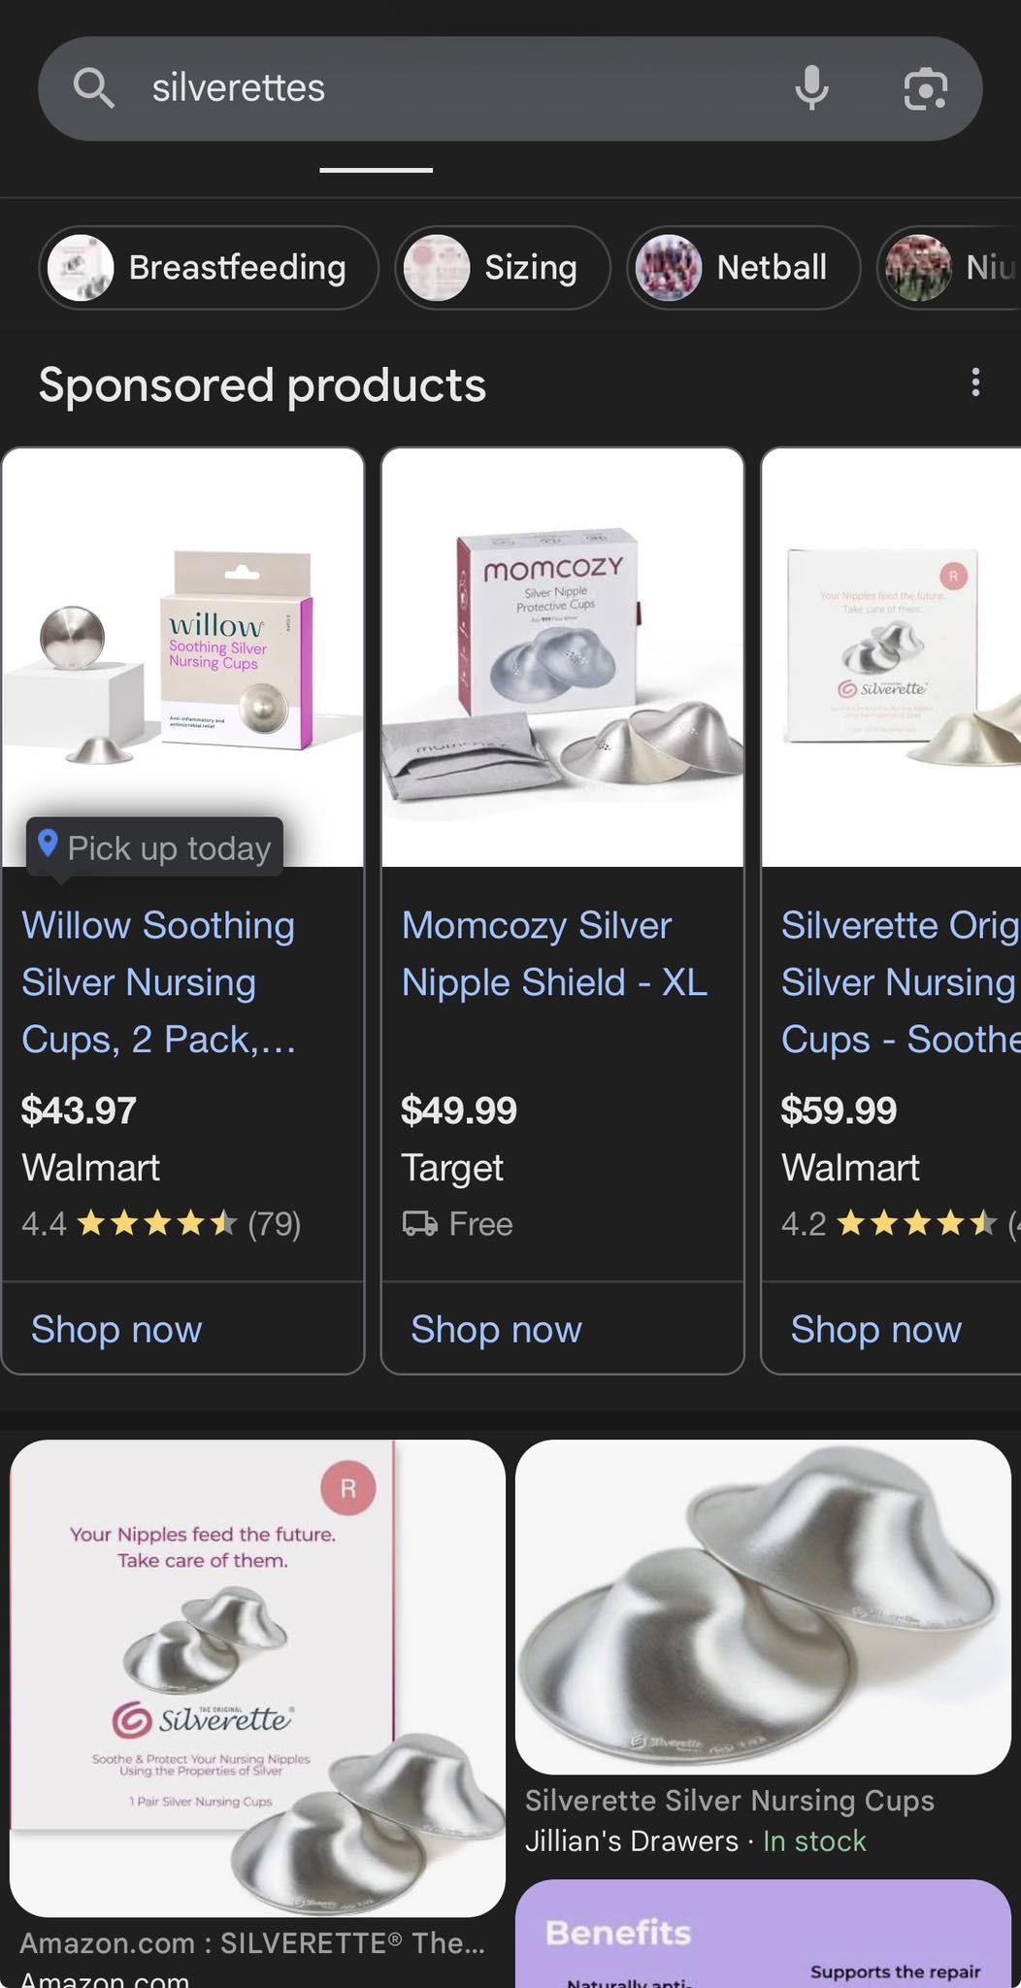Screen dimensions: 1021x1988
Task: Start voice search with the microphone icon
Action: (x=811, y=88)
